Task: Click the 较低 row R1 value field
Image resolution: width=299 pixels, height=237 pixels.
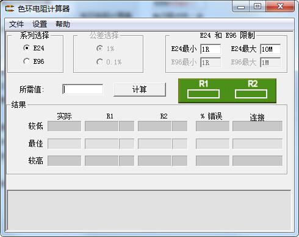Action: pos(101,126)
